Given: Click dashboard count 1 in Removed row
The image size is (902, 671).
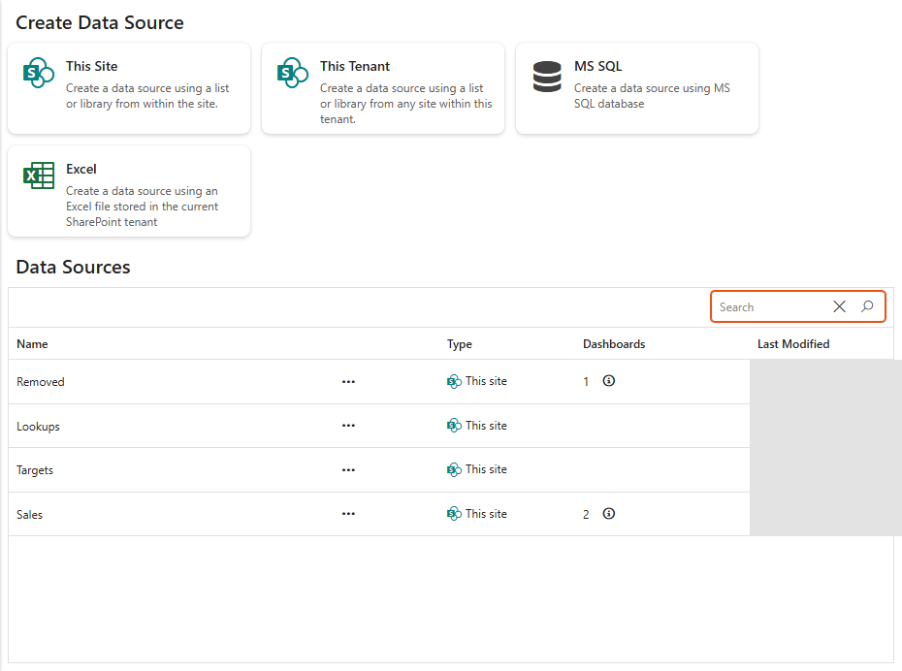Looking at the screenshot, I should click(586, 382).
